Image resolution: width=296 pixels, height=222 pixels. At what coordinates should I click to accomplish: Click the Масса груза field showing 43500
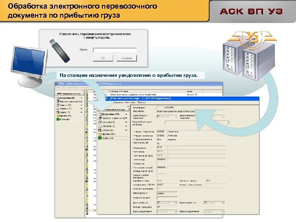point(167,194)
